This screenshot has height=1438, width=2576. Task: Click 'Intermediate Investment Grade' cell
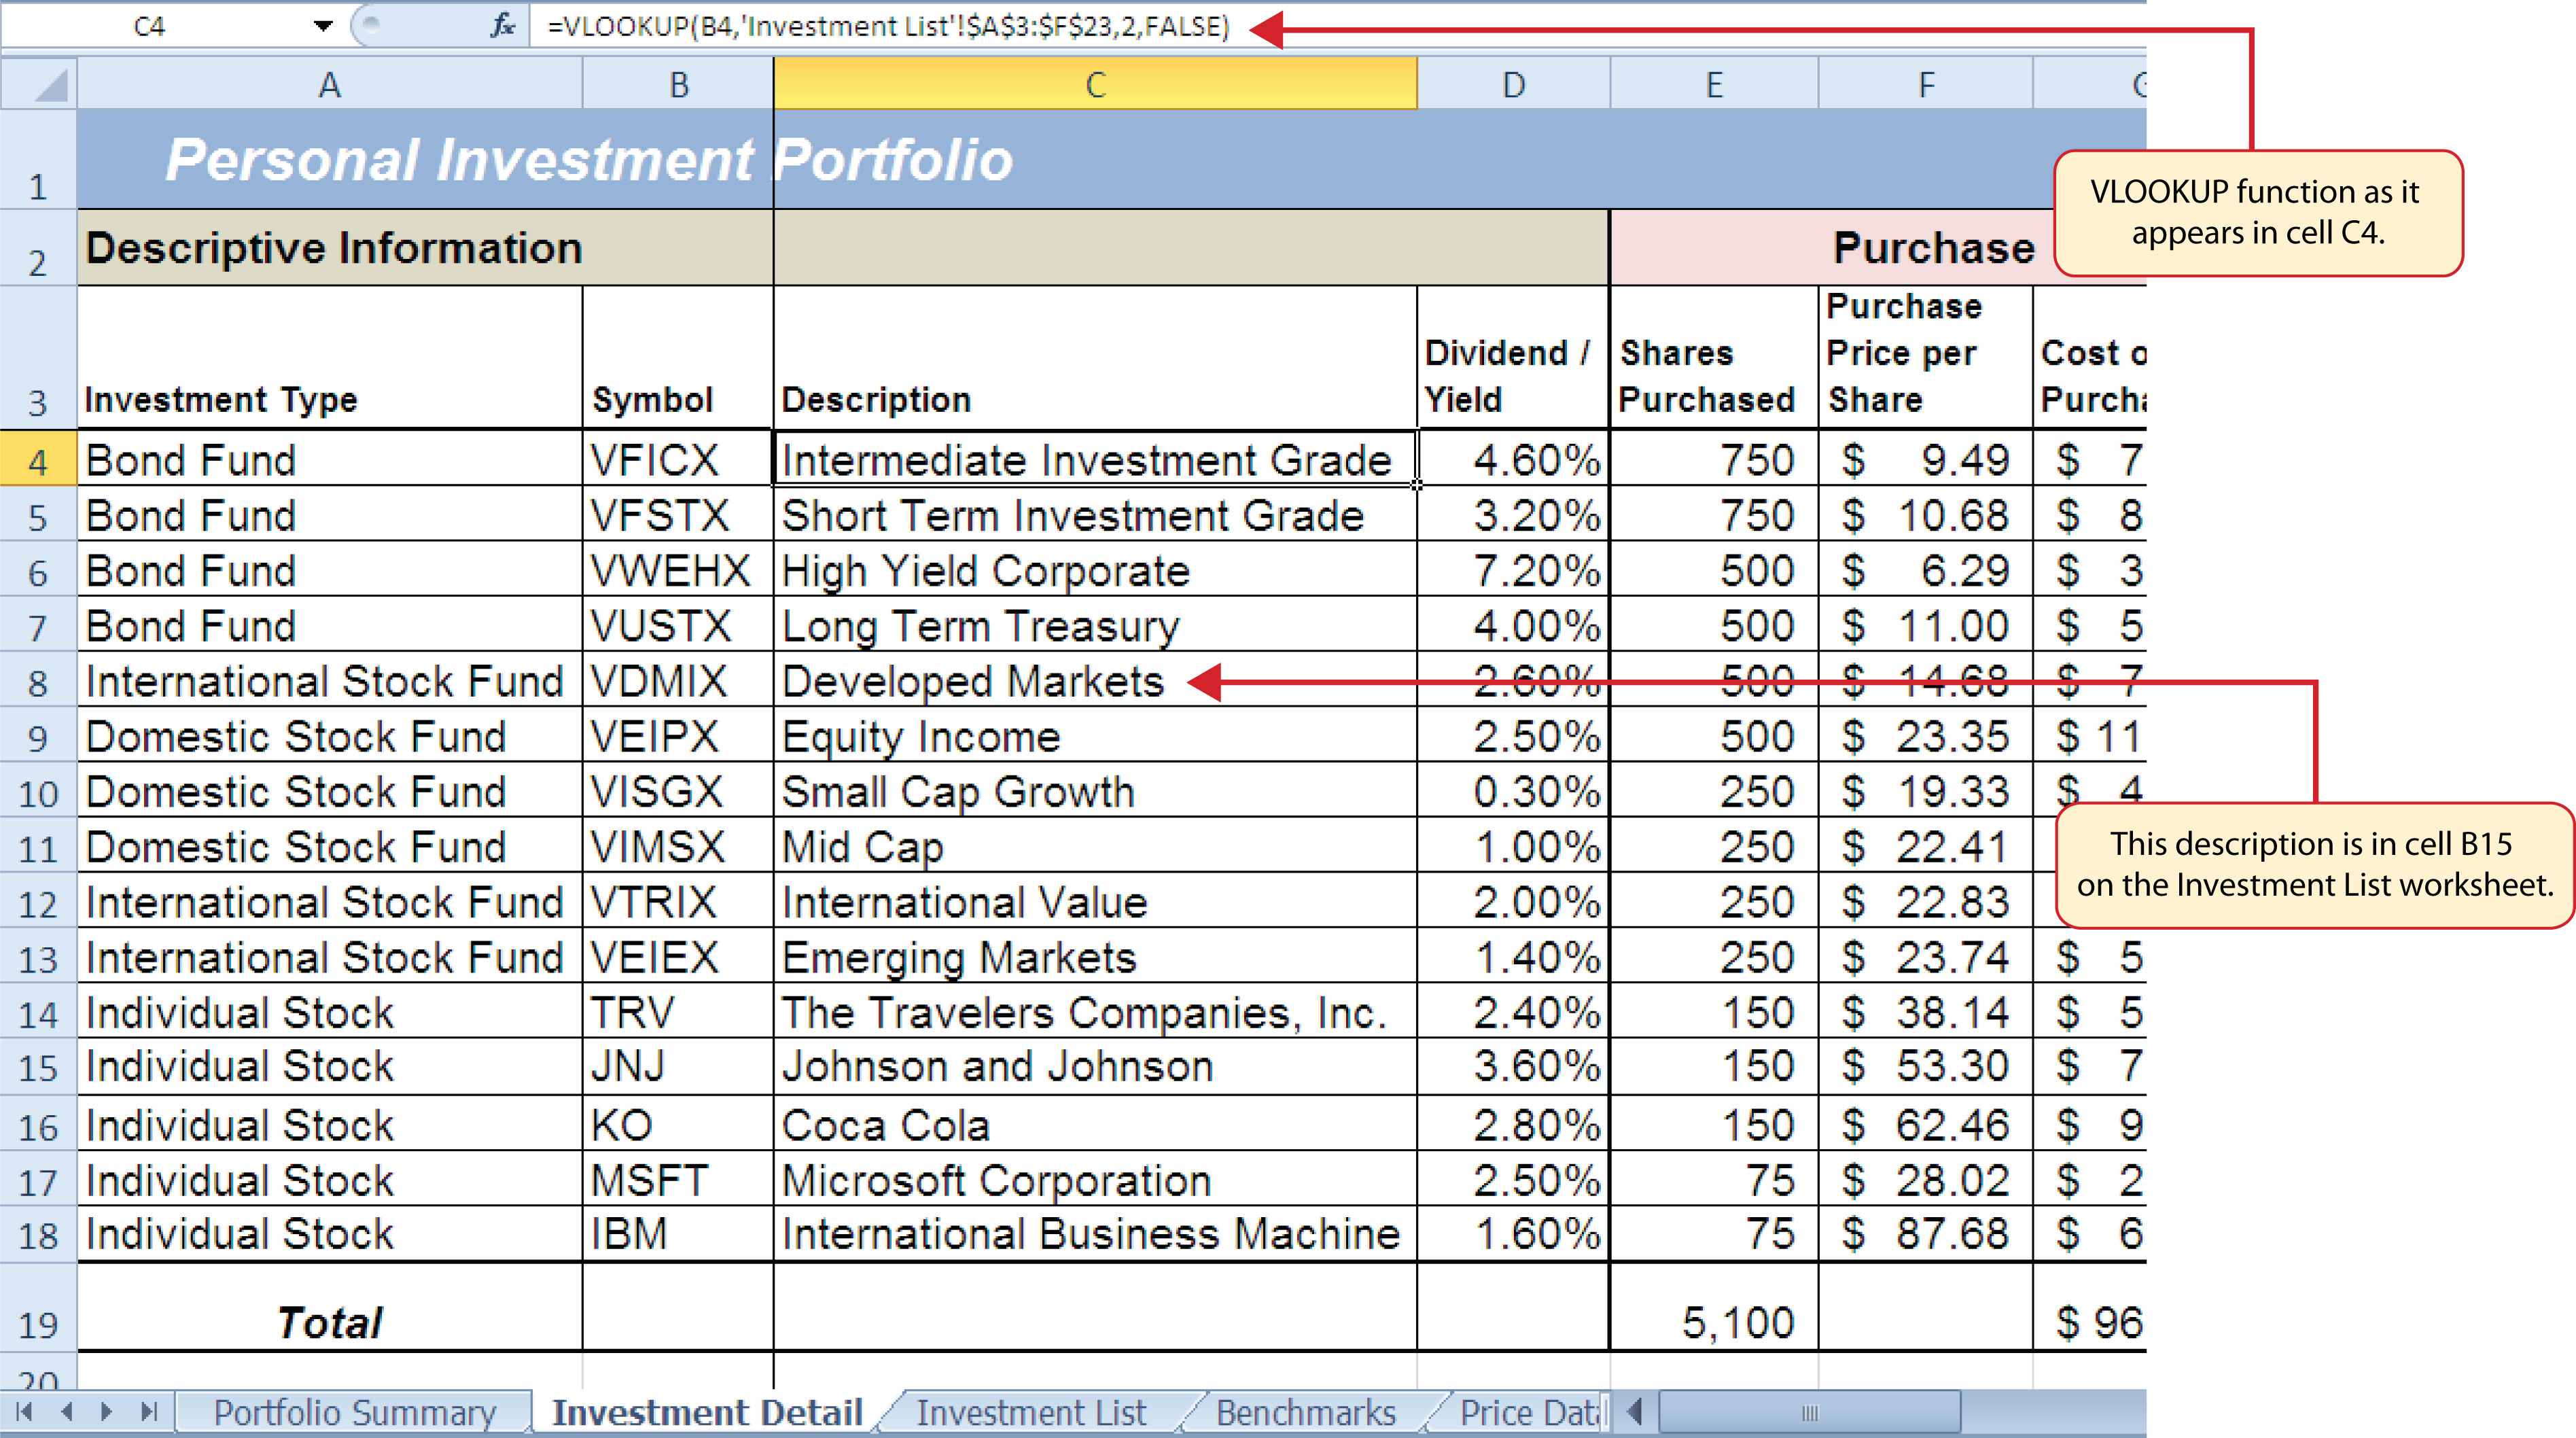tap(1095, 460)
